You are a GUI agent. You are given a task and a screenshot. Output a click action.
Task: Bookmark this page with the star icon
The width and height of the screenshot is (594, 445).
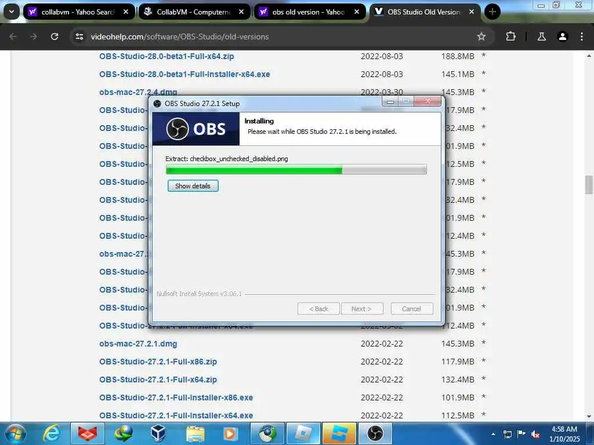(481, 37)
